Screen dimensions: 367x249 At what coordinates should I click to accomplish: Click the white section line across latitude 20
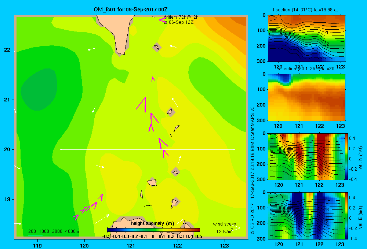coord(148,149)
